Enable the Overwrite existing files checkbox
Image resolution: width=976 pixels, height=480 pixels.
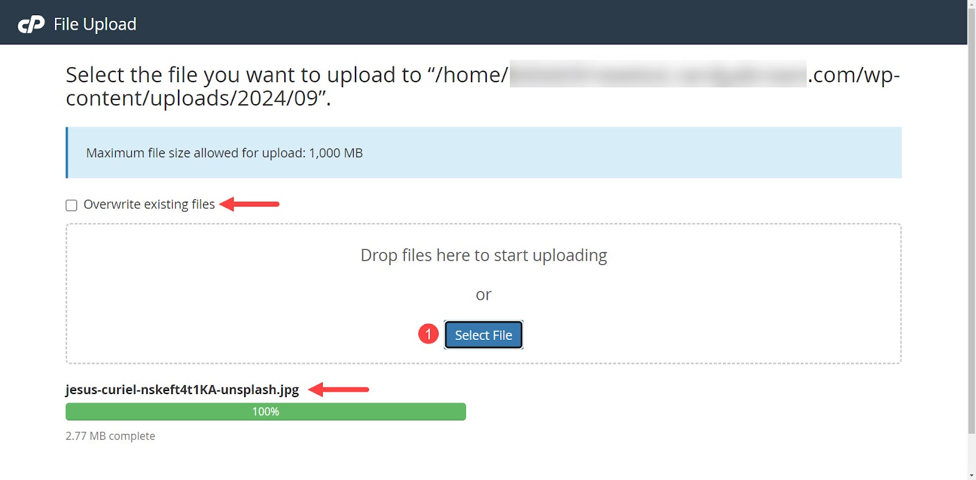pos(71,205)
